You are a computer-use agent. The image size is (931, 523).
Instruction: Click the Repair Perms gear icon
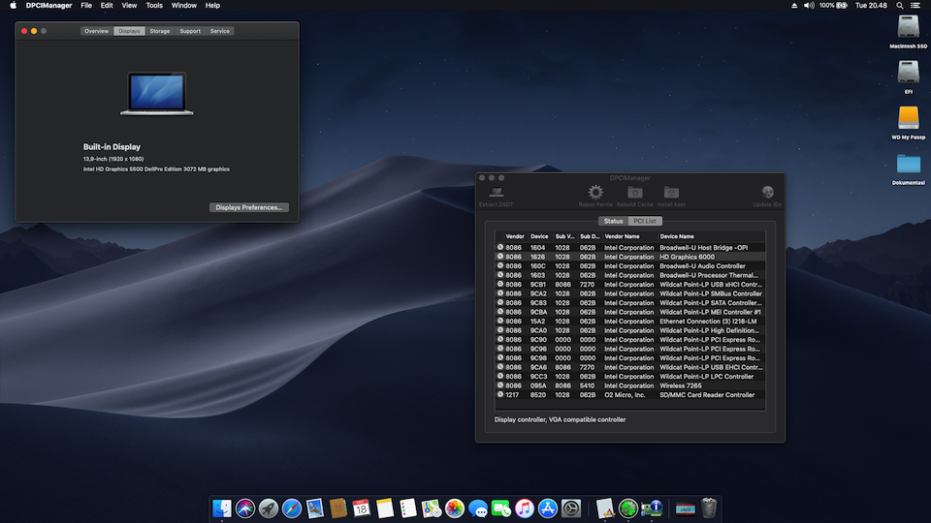click(x=595, y=193)
